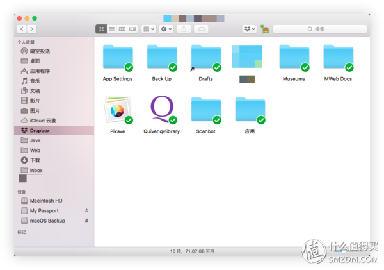
Task: Select Macintosh HD under devices
Action: (x=54, y=201)
